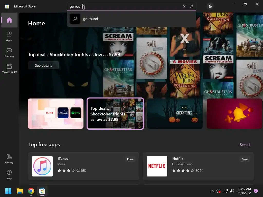Screen dimensions: 263x197
Task: Click the Netflix star rating 304K
Action: coord(188,171)
